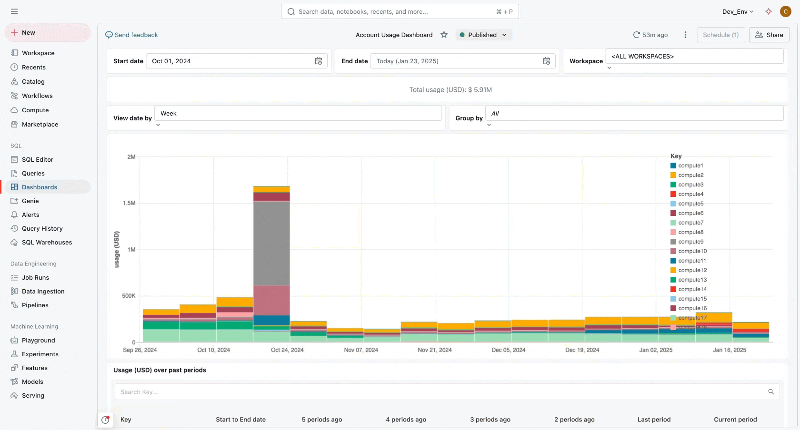Open the kebab more options menu

pos(685,35)
